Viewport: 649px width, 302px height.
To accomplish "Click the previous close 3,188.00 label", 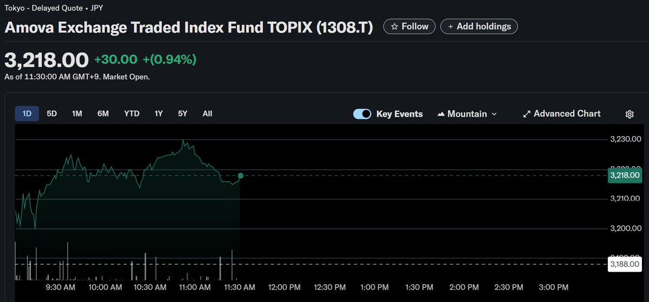I will [x=625, y=264].
